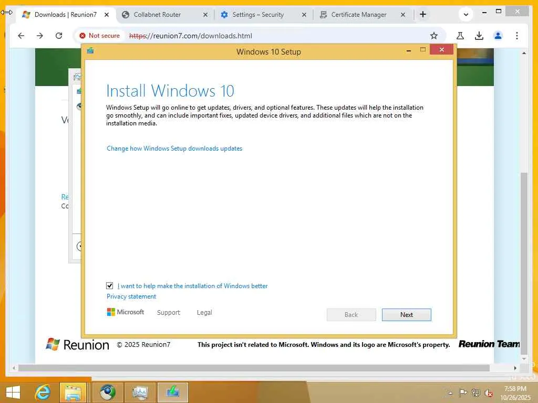This screenshot has width=538, height=403.
Task: Reload the current page
Action: point(59,36)
